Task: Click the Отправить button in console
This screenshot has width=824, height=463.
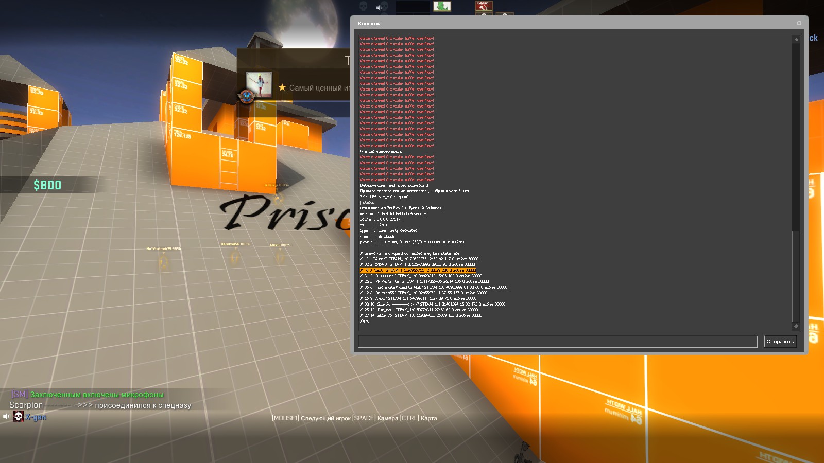Action: click(x=780, y=342)
